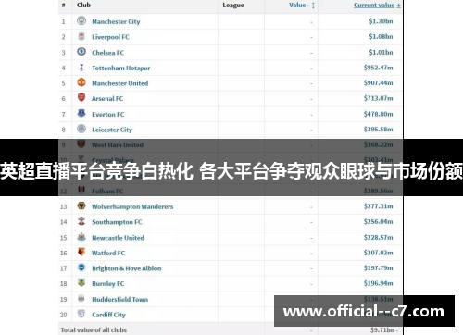Screen dimensions: 463x335
Task: Open the Liverpool FC club link
Action: [110, 37]
